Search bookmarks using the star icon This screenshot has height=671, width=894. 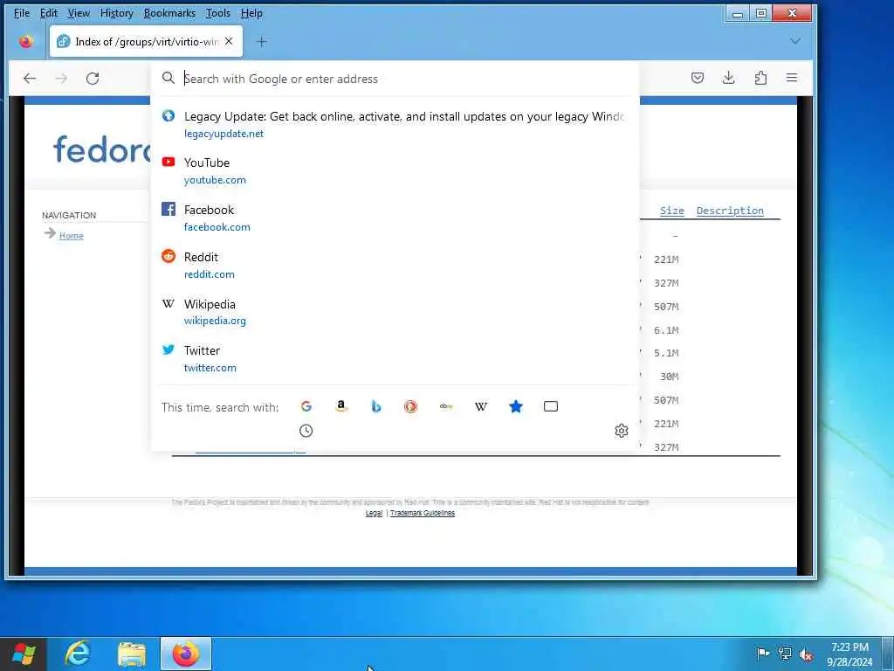point(516,406)
